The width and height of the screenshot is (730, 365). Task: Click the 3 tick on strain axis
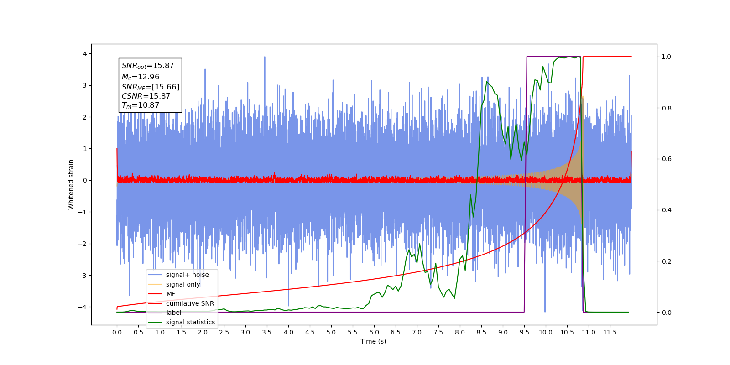point(84,85)
